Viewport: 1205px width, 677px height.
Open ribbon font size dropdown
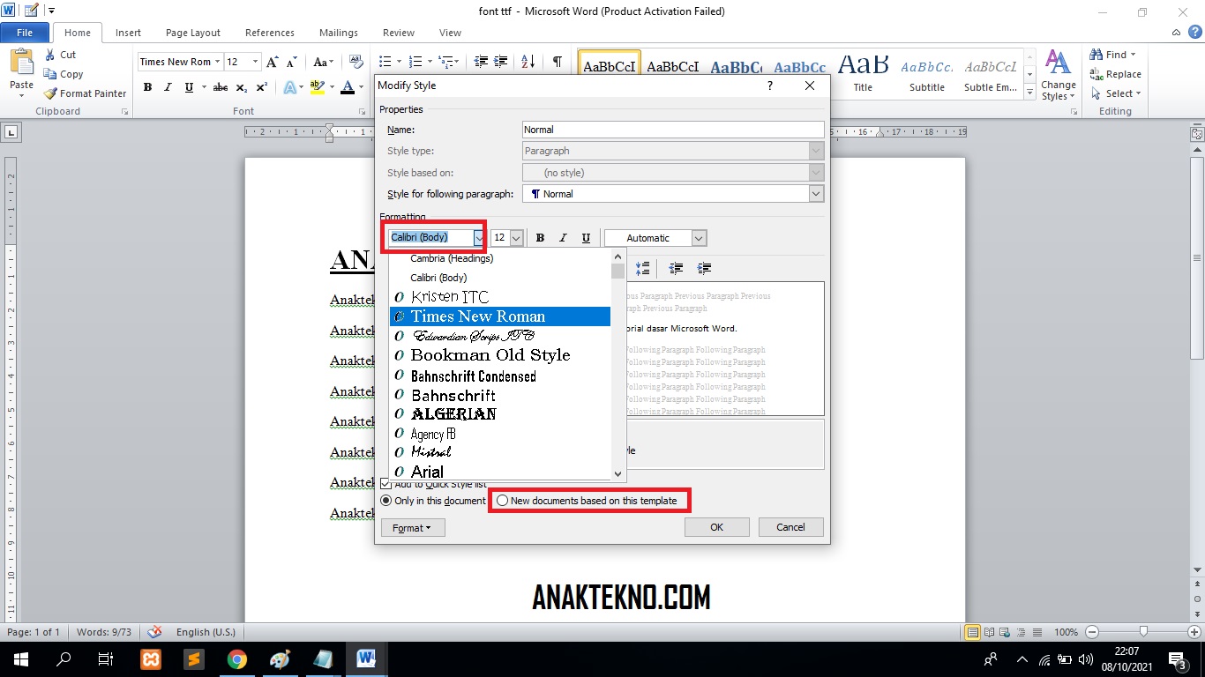click(x=255, y=62)
